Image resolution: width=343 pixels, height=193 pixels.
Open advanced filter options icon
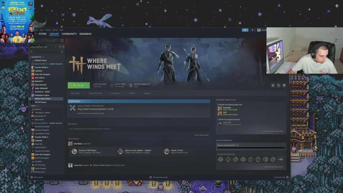click(x=62, y=52)
